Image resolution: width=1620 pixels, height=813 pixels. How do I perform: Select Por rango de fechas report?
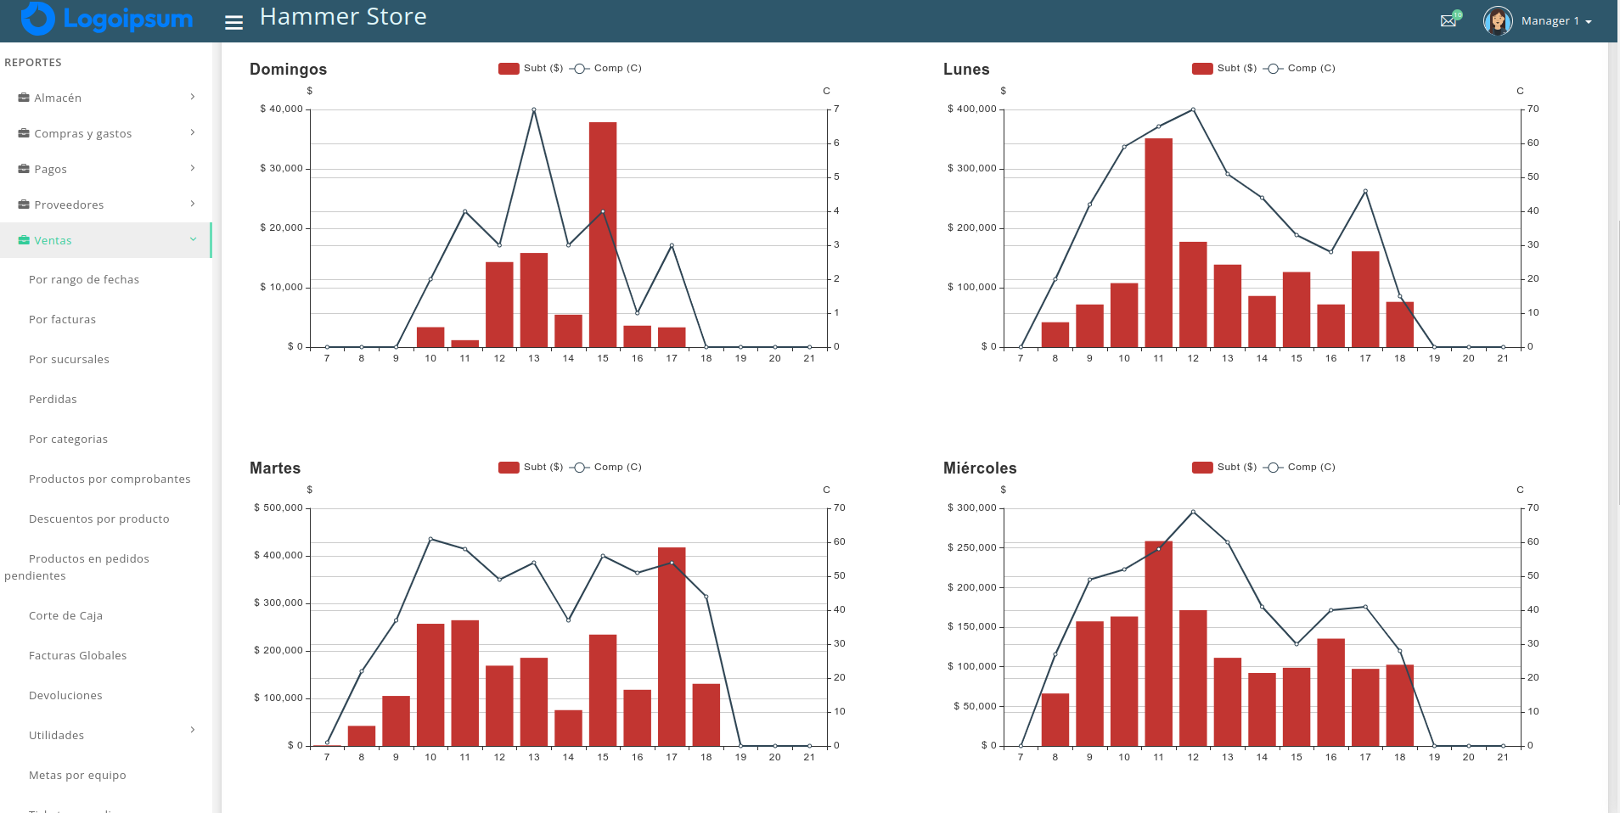tap(83, 279)
